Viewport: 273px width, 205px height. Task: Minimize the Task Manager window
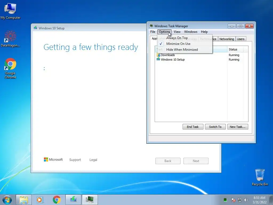tap(232, 26)
